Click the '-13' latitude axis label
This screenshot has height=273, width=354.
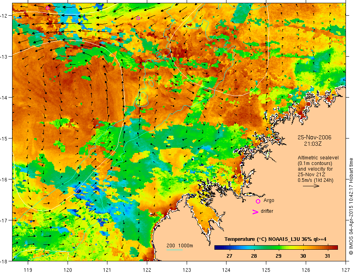click(4, 57)
